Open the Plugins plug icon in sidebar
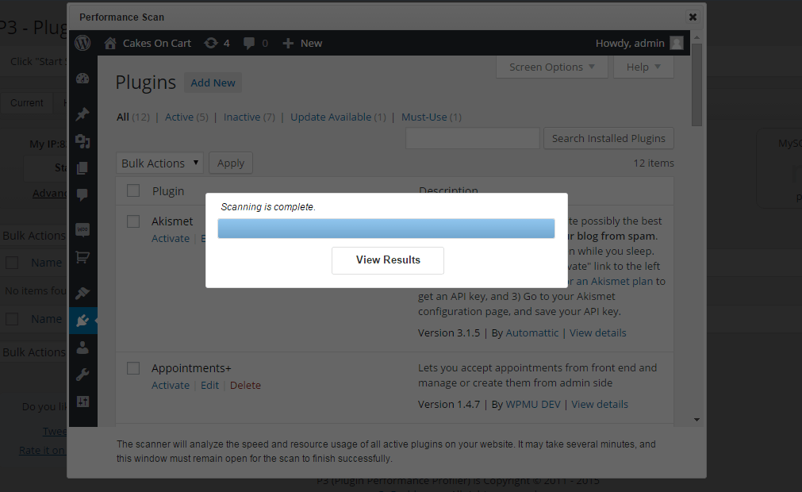The height and width of the screenshot is (492, 802). pos(83,321)
